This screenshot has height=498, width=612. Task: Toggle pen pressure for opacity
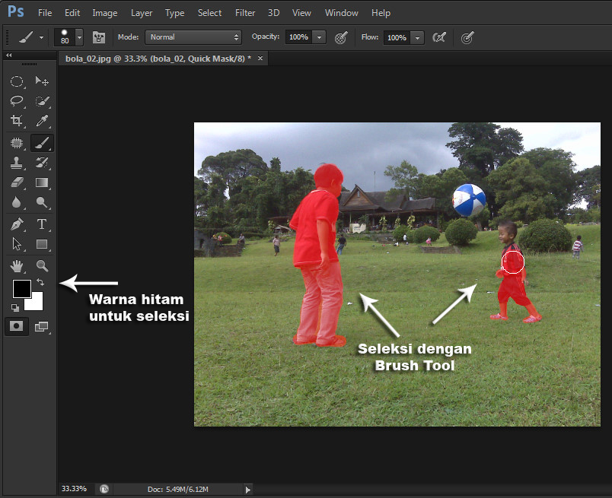pyautogui.click(x=340, y=37)
